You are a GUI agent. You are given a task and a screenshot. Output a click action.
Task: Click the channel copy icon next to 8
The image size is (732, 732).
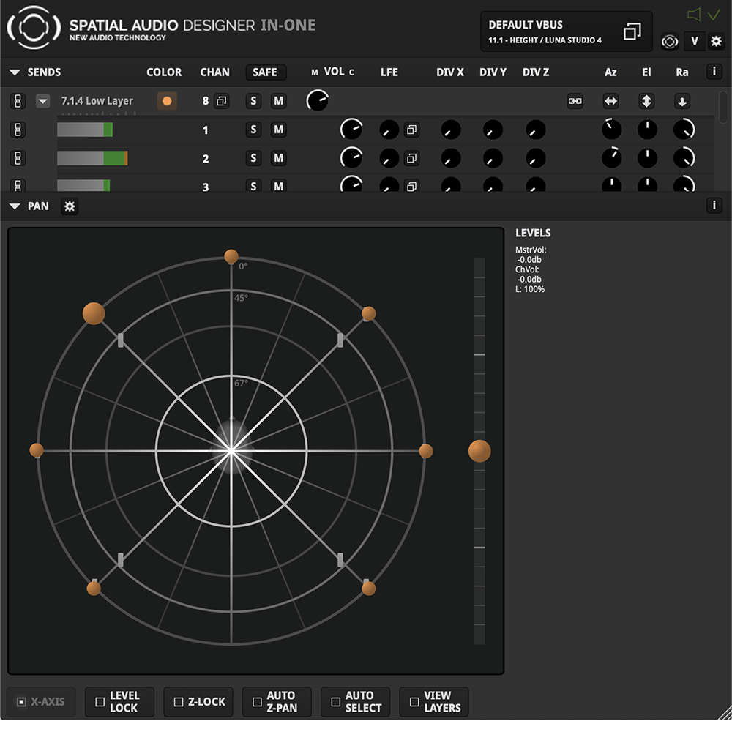(221, 101)
